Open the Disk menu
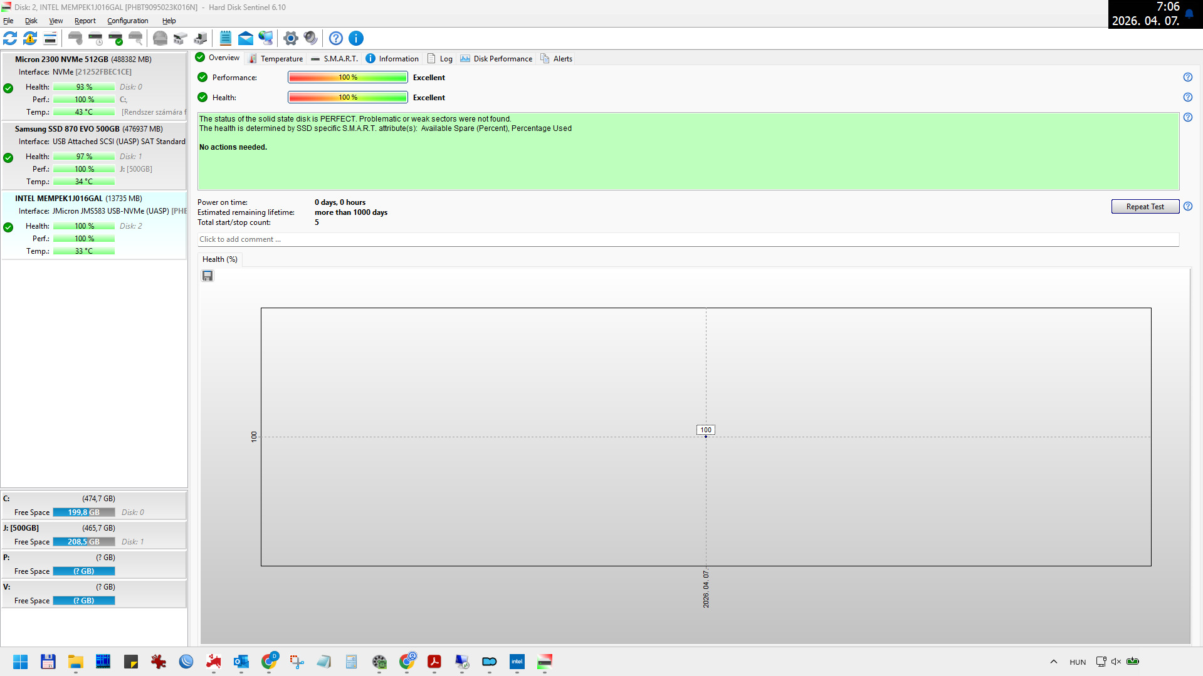The width and height of the screenshot is (1203, 676). [x=31, y=21]
